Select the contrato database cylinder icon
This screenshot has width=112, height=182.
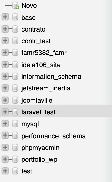click(x=15, y=29)
